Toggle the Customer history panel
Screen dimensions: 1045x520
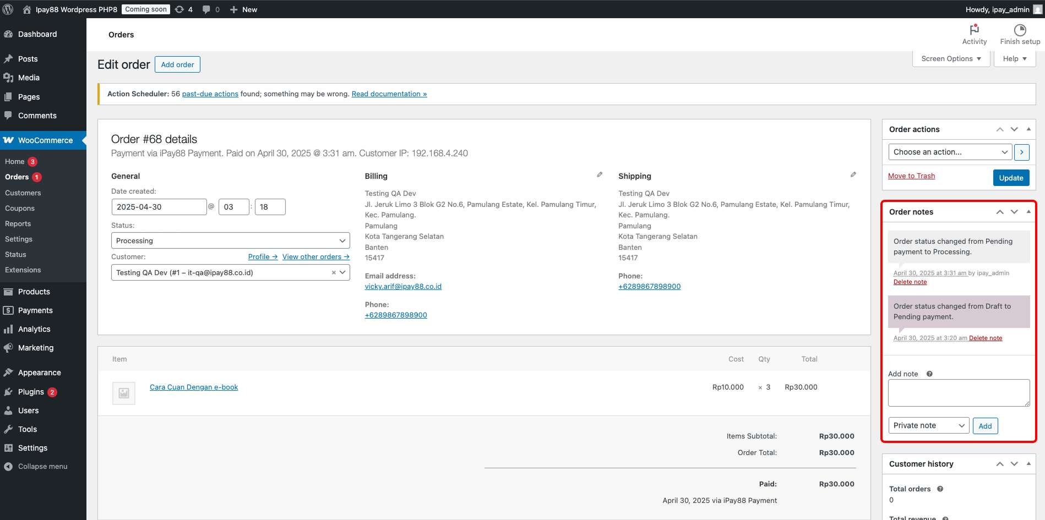[1028, 464]
